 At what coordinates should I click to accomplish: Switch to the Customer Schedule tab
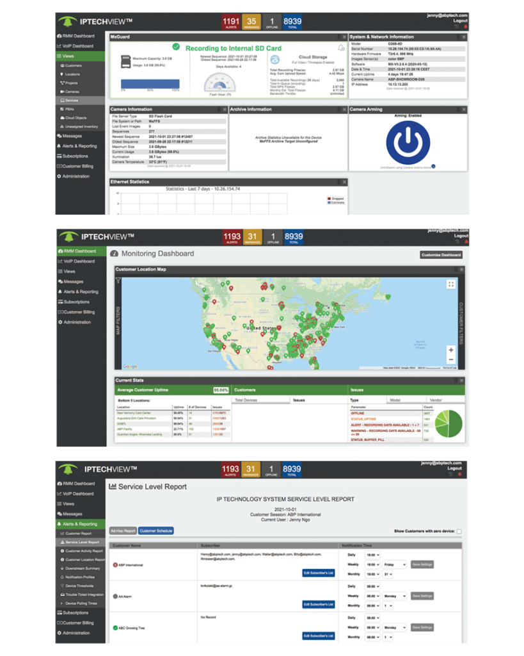[155, 530]
